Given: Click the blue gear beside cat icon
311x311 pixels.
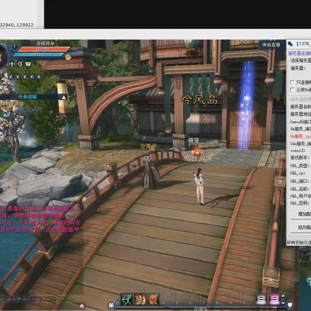Looking at the screenshot, I should click(117, 303).
